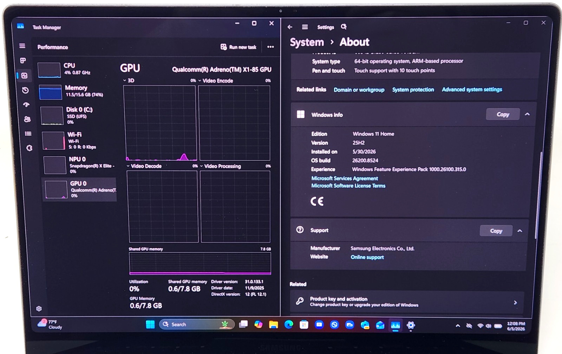Click the Shared GPU memory graph
This screenshot has height=354, width=562.
coord(200,263)
